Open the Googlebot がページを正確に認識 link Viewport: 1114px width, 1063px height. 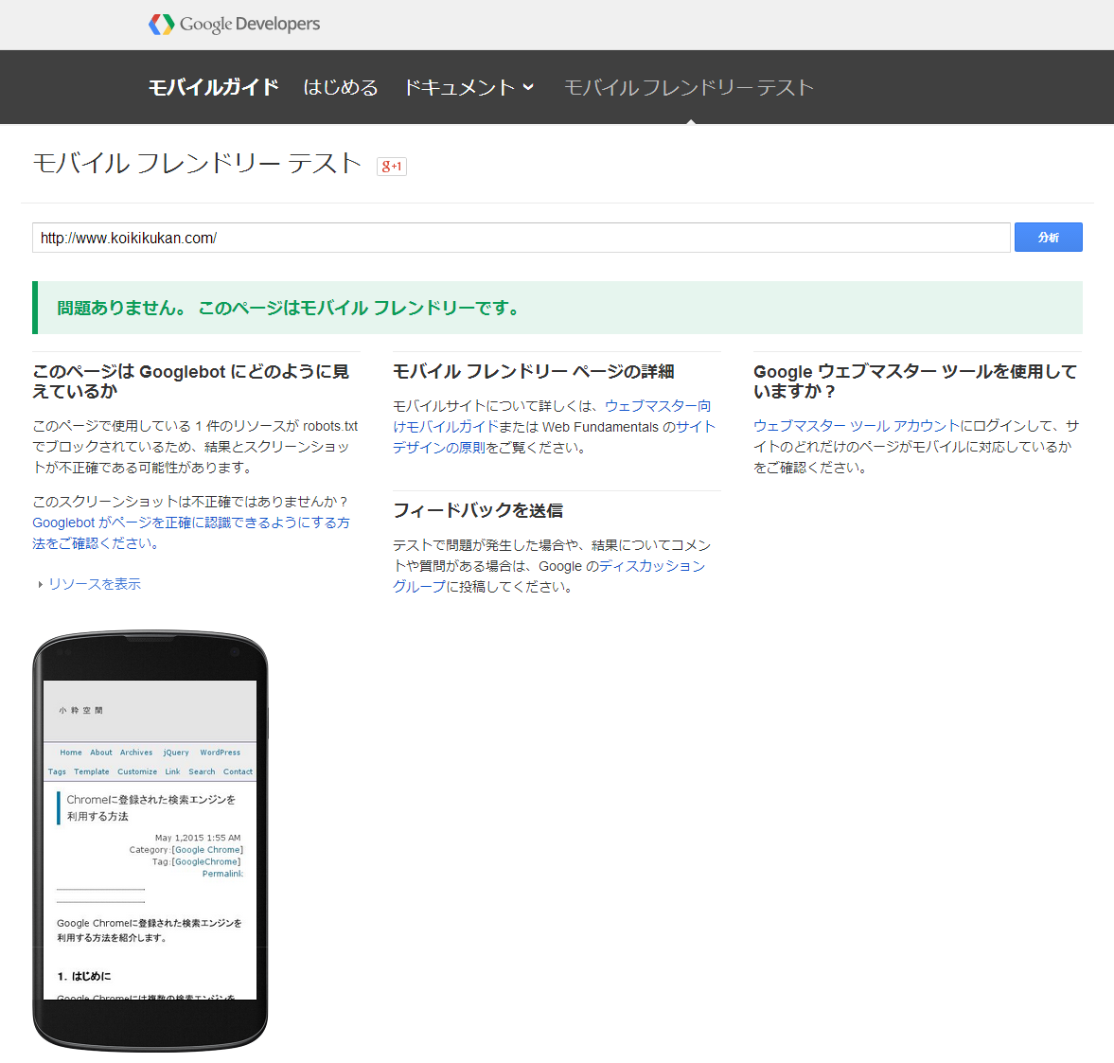190,533
